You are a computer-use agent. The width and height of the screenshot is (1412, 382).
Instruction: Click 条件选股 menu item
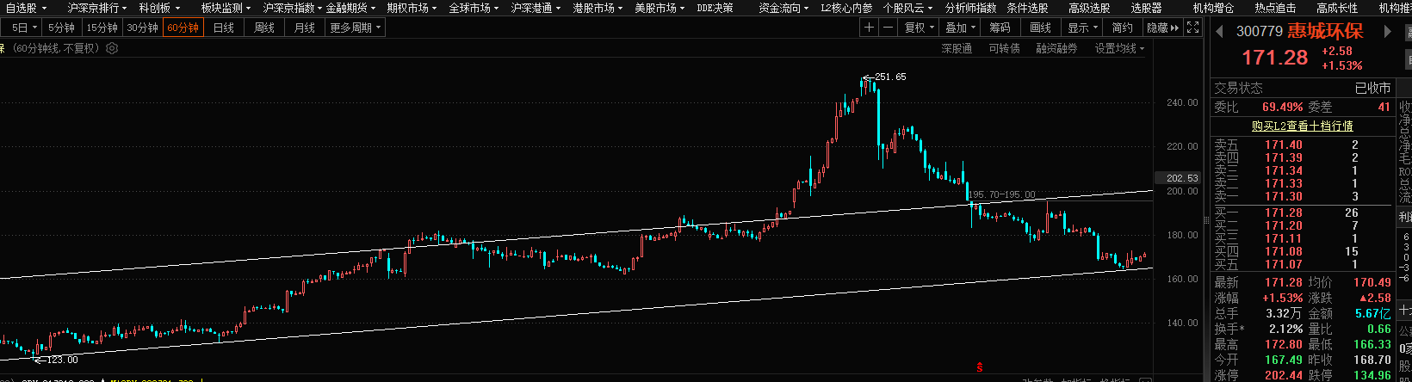[1027, 8]
